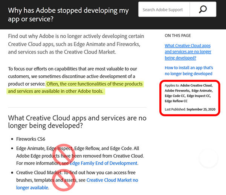Click the faint round floating button at right
226x195 pixels.
(208, 158)
